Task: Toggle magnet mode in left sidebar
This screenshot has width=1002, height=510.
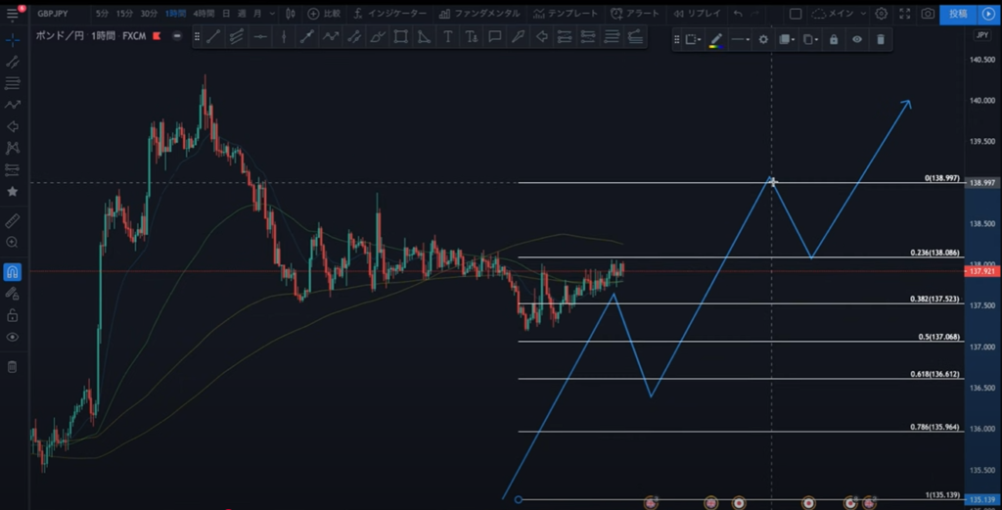Action: click(x=12, y=272)
